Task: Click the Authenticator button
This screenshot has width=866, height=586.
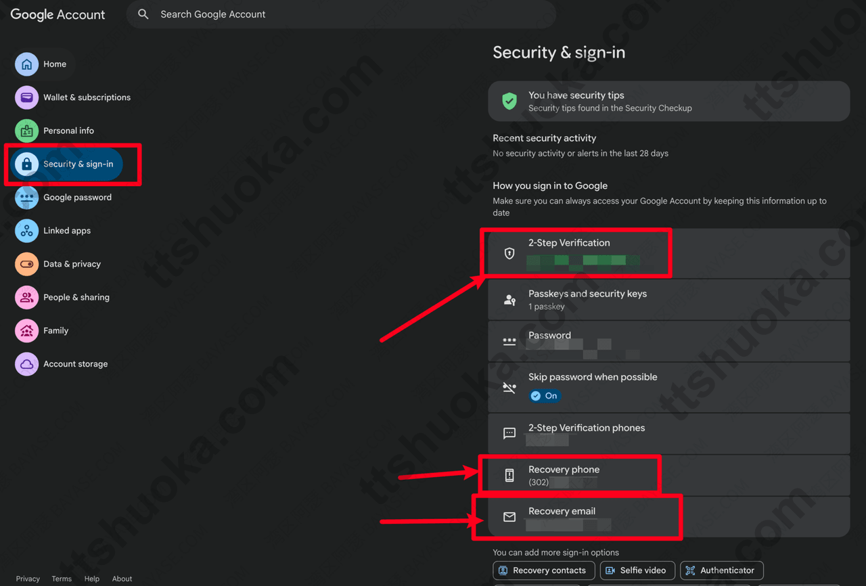Action: point(722,570)
